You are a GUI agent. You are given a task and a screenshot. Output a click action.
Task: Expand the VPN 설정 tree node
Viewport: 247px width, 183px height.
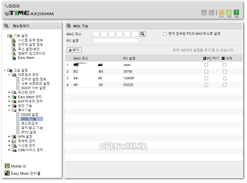tap(9, 137)
